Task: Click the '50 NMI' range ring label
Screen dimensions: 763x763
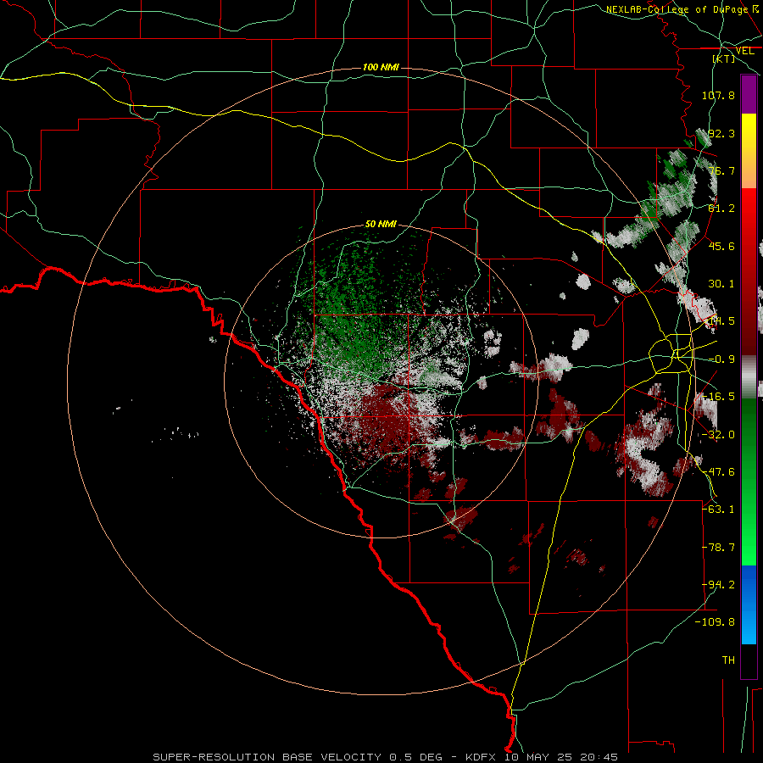Action: point(381,225)
